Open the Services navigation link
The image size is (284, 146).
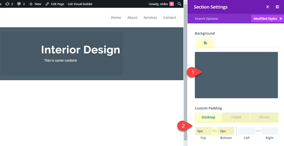150,17
